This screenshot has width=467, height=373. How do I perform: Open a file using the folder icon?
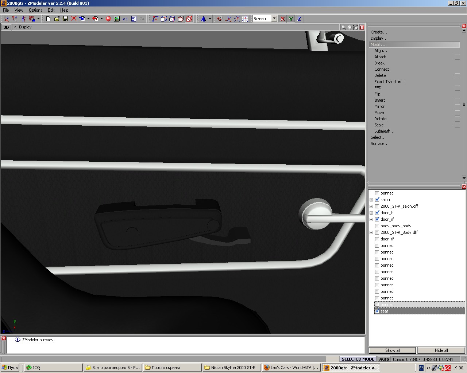pos(57,19)
